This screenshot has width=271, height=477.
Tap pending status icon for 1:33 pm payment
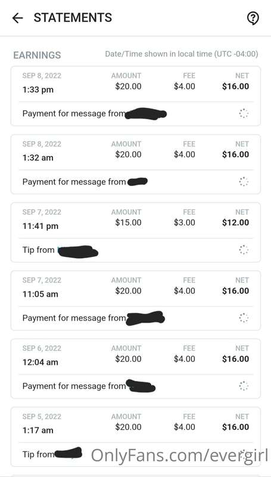point(244,114)
